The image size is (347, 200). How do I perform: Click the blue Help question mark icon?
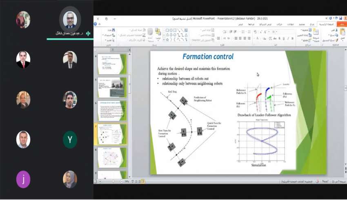[96, 24]
